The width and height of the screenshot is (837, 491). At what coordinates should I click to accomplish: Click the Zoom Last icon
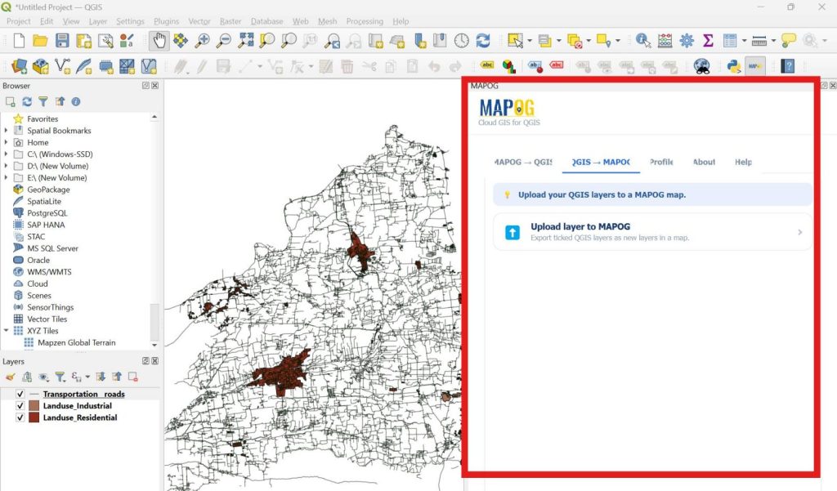tap(333, 41)
